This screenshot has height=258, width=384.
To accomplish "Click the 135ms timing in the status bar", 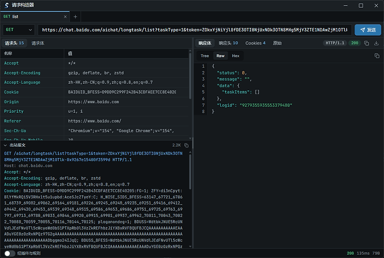I will click(363, 254).
